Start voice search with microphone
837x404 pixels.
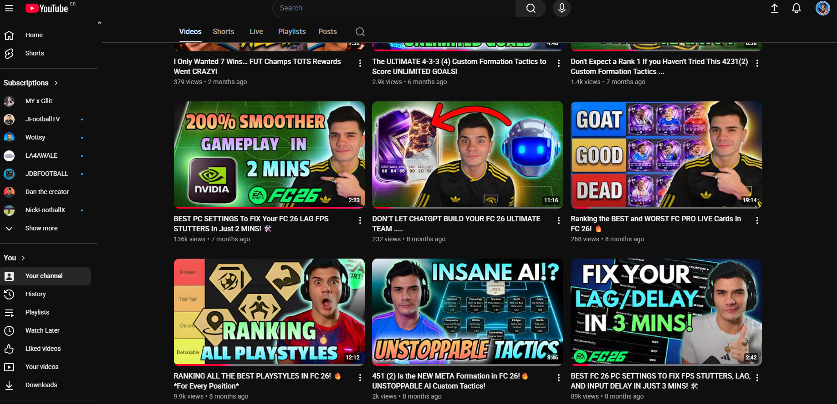point(562,8)
